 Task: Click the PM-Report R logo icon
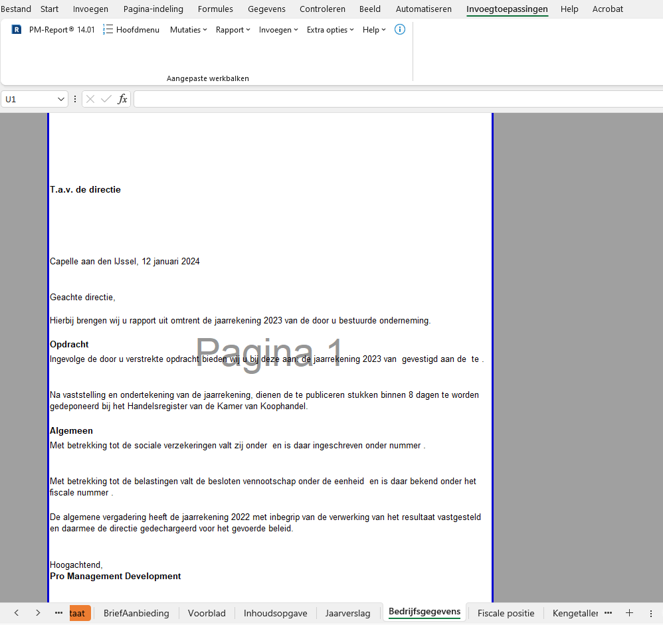coord(16,30)
